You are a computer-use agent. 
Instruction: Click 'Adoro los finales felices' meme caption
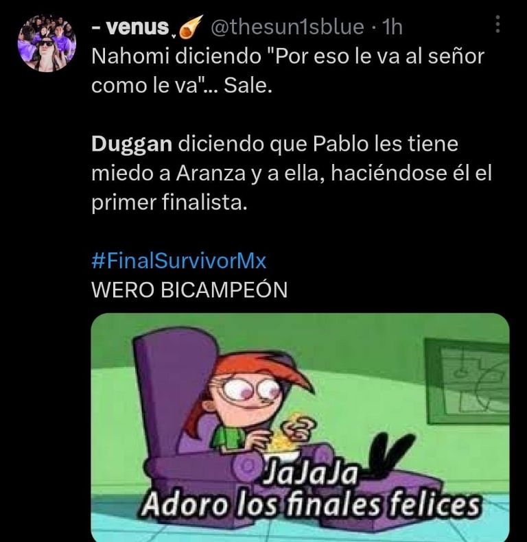click(312, 505)
